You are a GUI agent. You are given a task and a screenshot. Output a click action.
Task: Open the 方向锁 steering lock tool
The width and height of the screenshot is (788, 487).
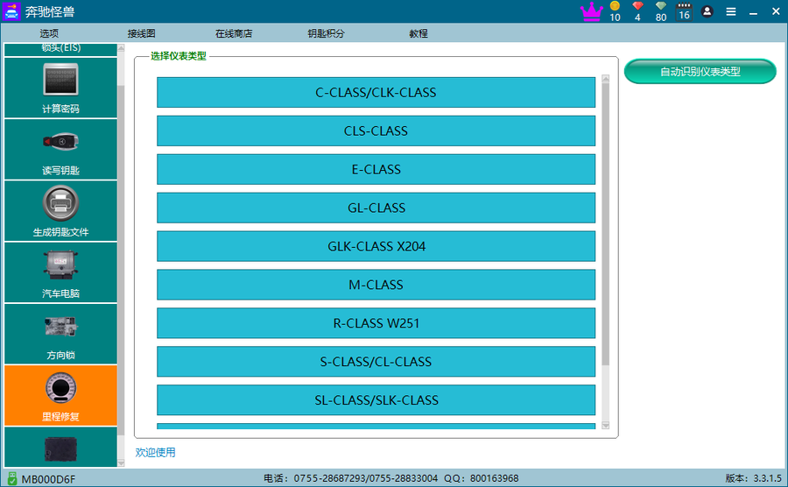pos(61,333)
